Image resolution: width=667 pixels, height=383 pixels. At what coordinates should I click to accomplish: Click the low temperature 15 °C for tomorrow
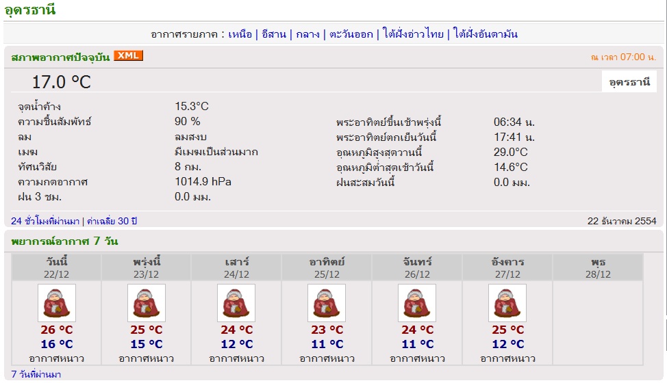click(147, 345)
